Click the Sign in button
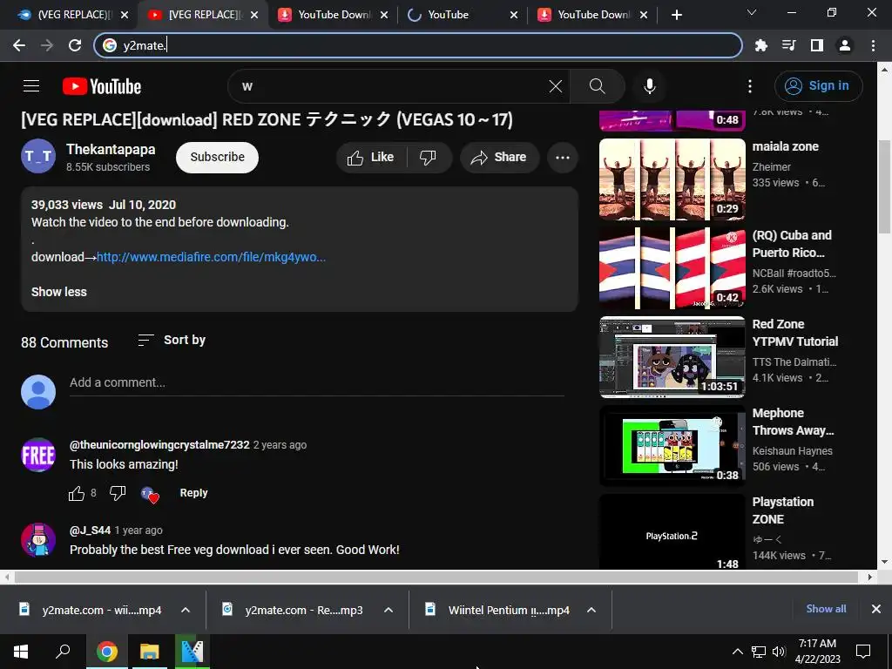The width and height of the screenshot is (892, 669). pos(818,86)
